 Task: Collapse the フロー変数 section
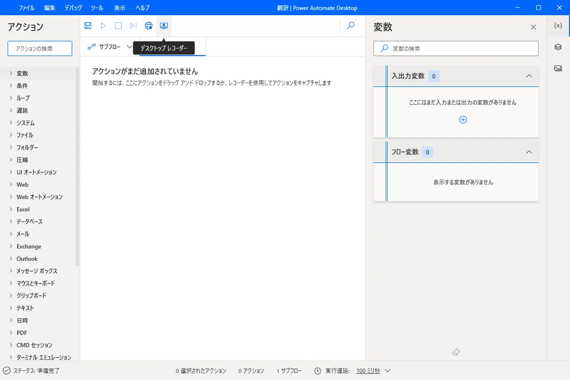529,152
